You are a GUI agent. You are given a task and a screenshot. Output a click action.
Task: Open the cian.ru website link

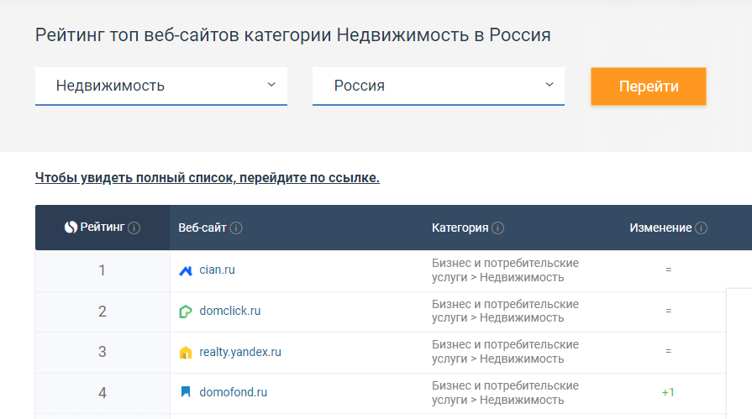point(218,270)
